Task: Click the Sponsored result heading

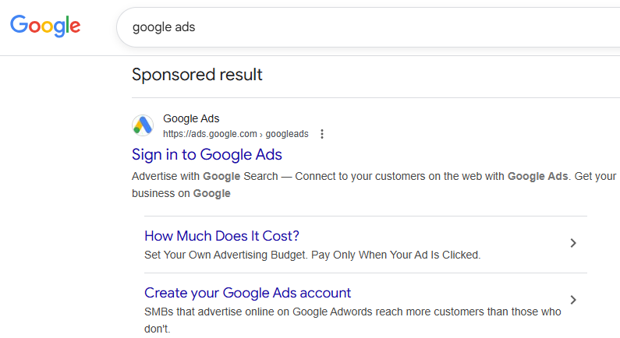Action: [197, 75]
